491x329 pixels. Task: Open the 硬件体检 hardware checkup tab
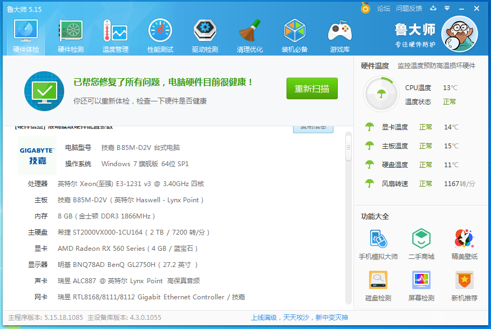[x=26, y=36]
